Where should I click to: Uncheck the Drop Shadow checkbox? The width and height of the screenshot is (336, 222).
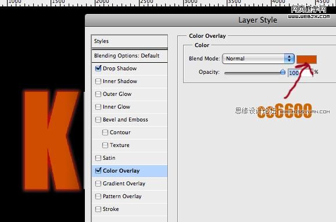point(98,69)
